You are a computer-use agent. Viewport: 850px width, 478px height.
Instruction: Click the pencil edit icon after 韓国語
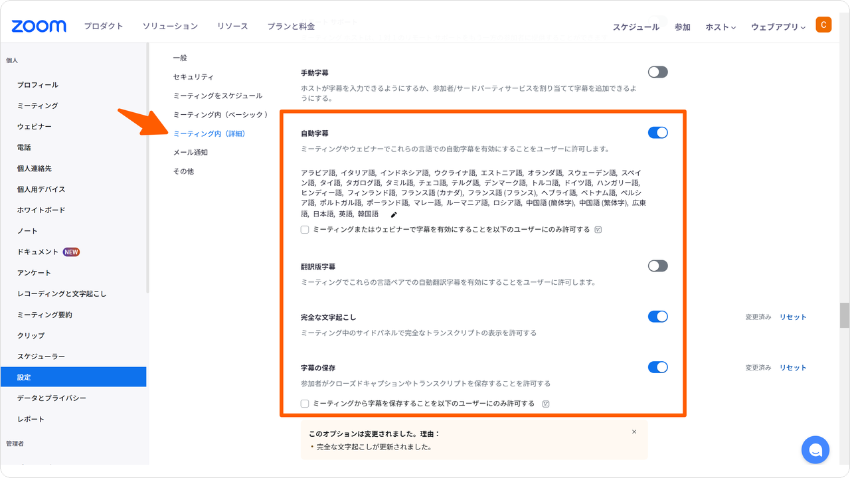tap(394, 214)
